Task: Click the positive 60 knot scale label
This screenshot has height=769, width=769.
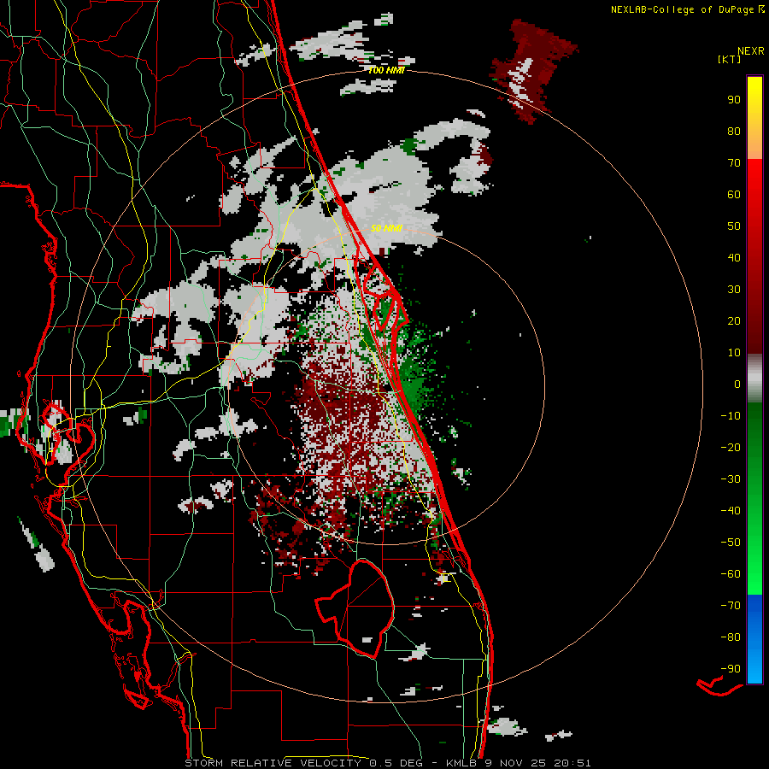Action: (734, 194)
